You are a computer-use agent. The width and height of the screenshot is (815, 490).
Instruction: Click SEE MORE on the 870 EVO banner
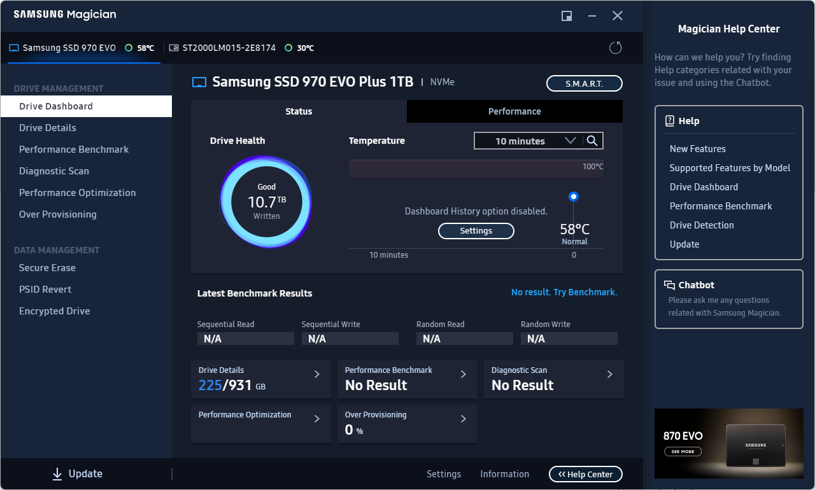tap(682, 451)
